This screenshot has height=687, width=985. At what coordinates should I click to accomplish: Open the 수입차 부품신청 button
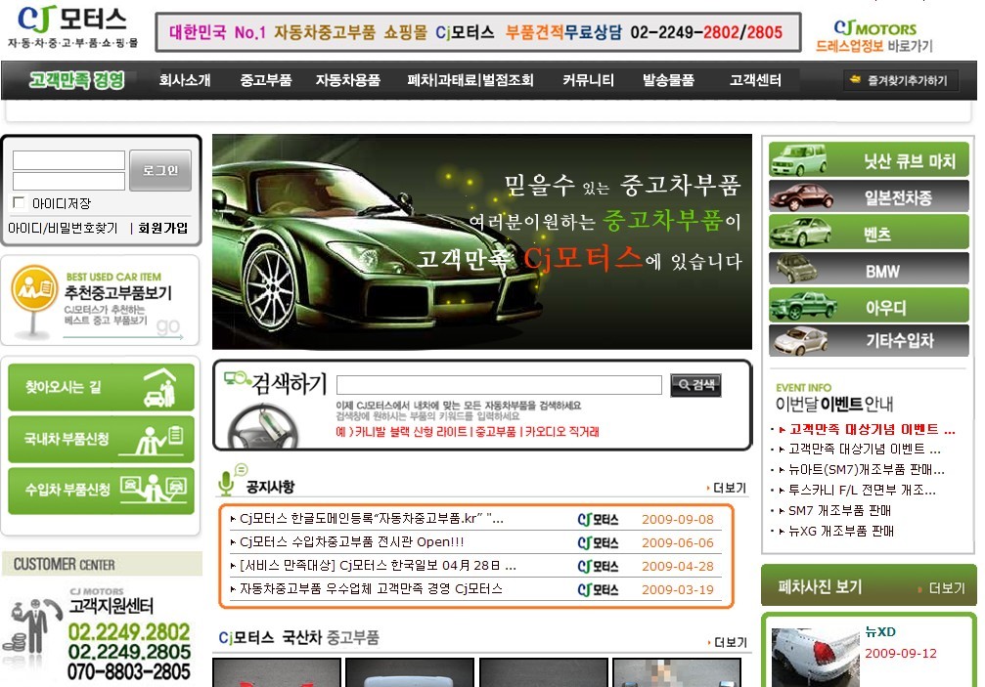click(101, 491)
